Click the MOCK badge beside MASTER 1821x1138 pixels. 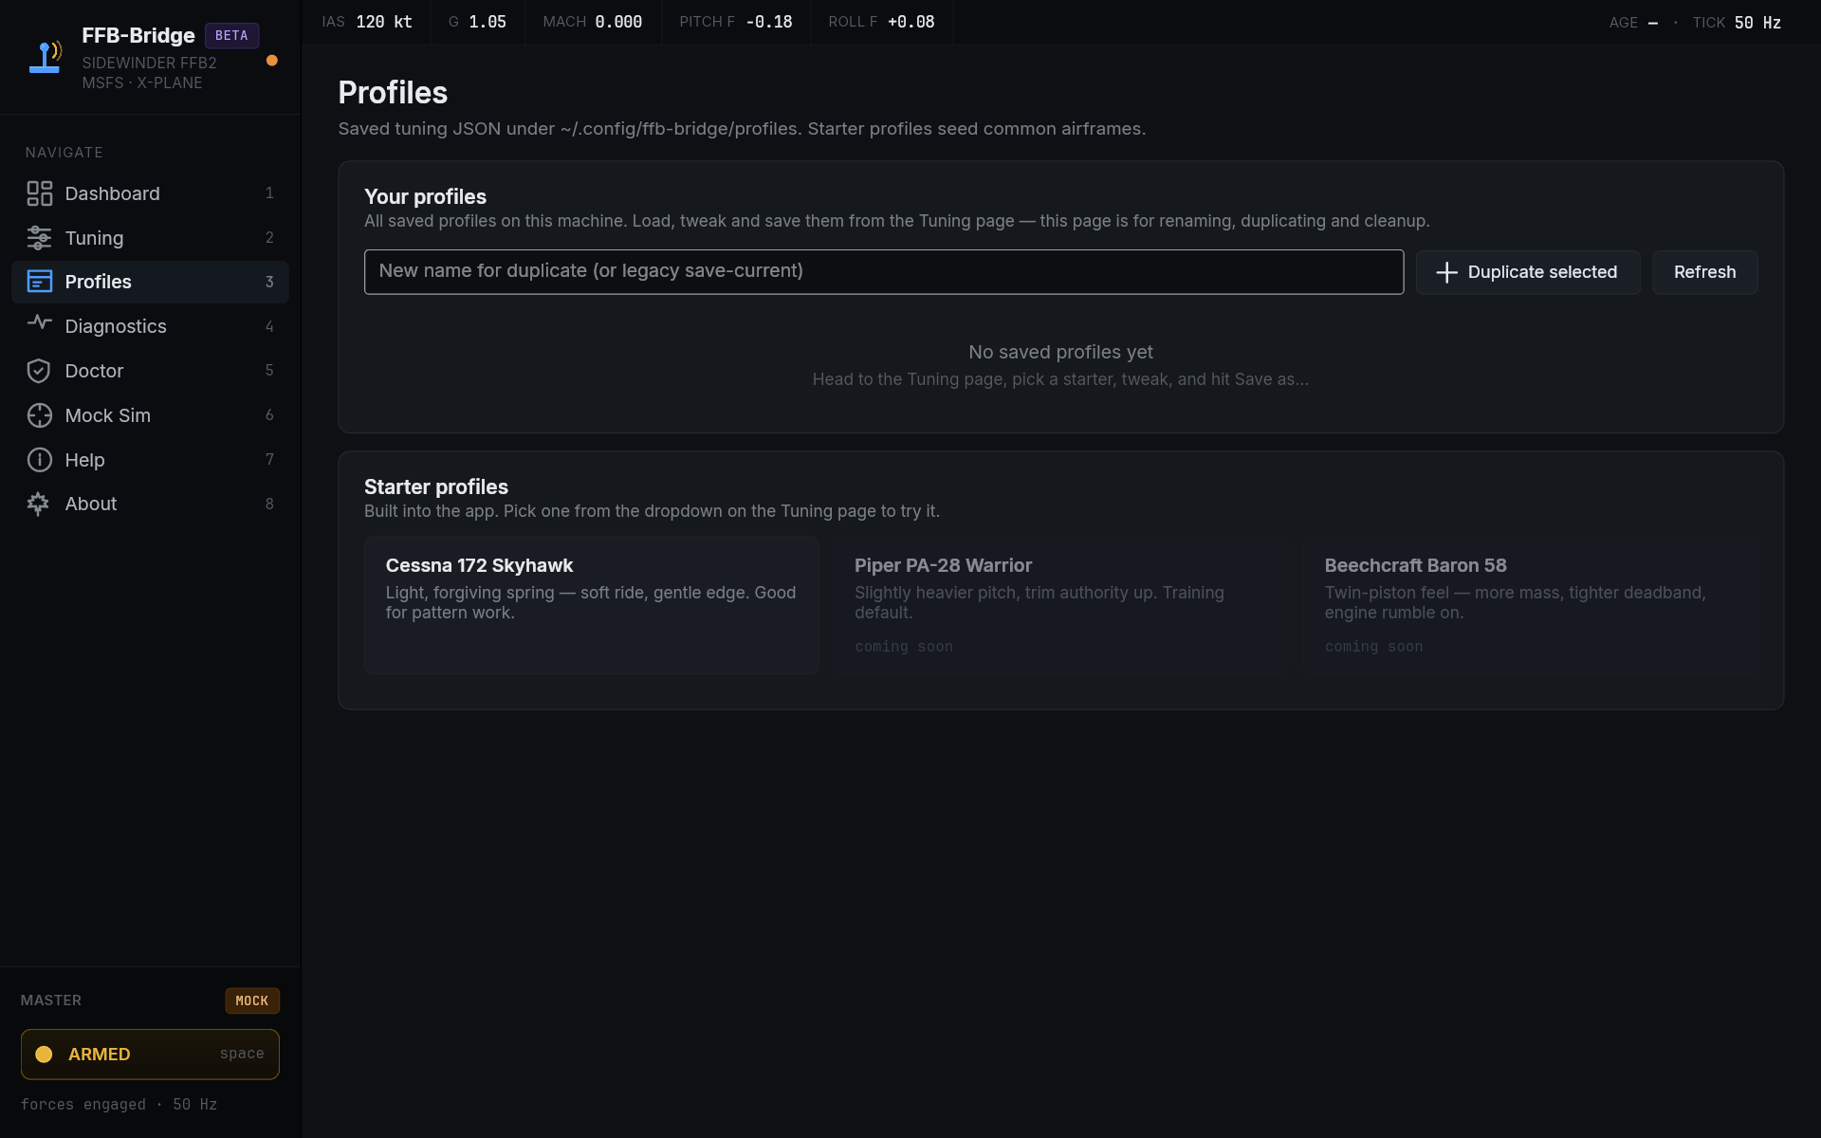(251, 1000)
